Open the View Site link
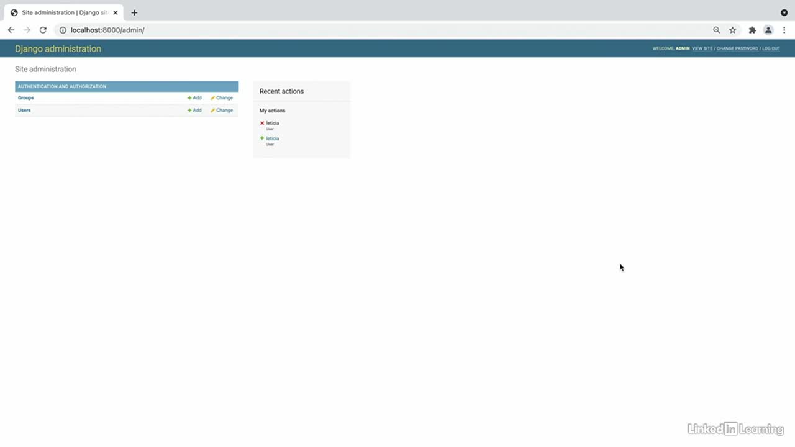The height and width of the screenshot is (447, 795). (x=702, y=48)
